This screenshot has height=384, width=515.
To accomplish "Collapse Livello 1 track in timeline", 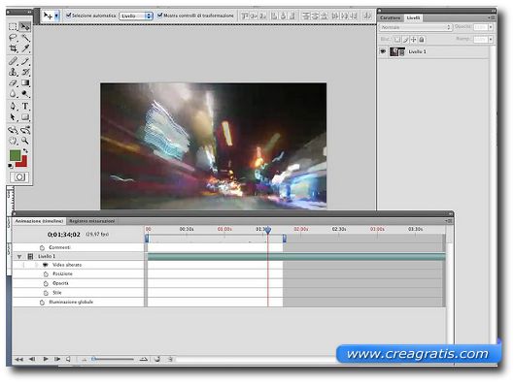I will pyautogui.click(x=19, y=257).
